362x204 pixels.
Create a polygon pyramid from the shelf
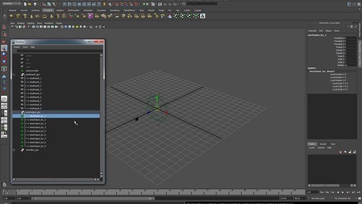tap(51, 16)
